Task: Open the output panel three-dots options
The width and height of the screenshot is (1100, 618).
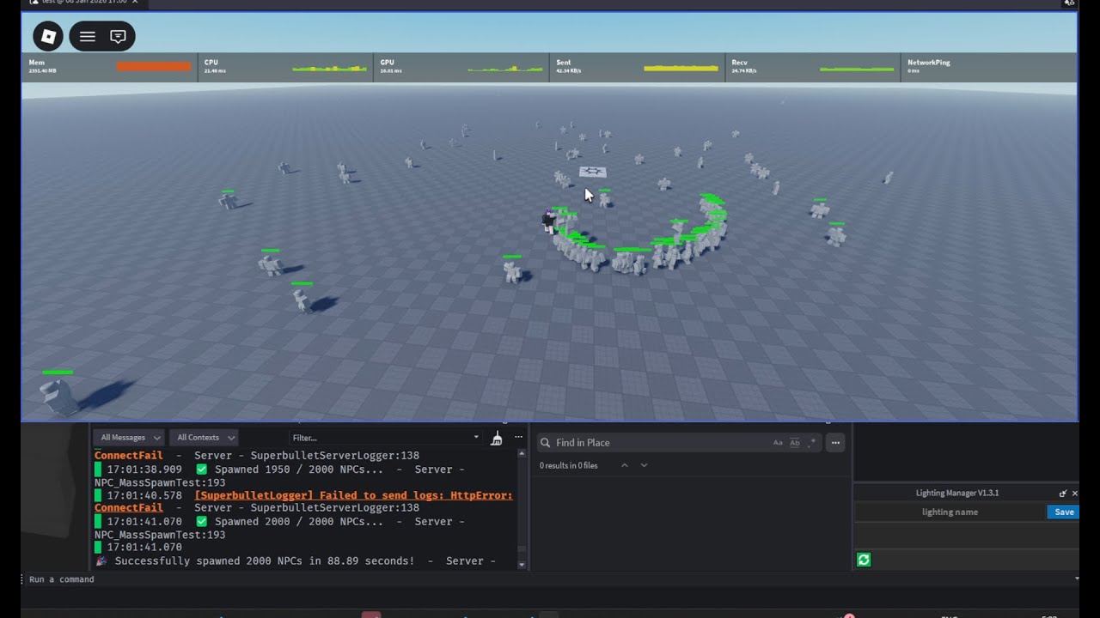Action: click(x=518, y=437)
